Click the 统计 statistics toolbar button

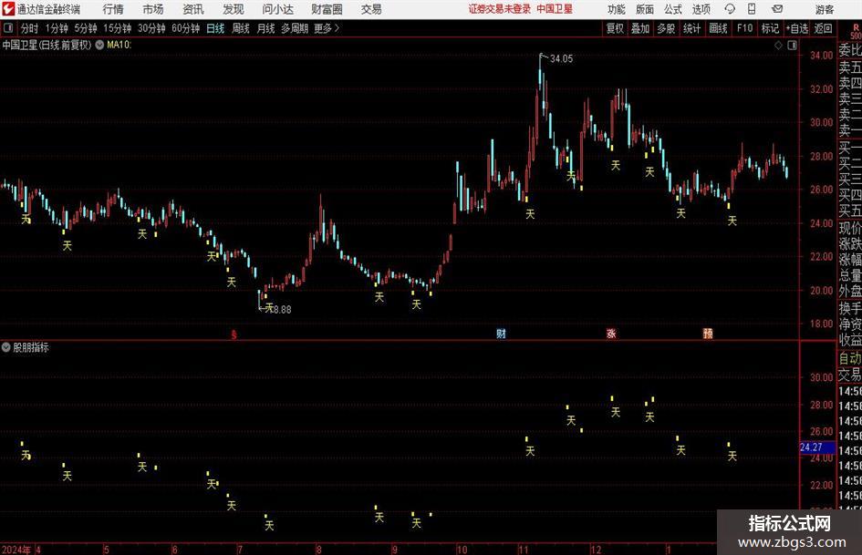click(x=691, y=28)
